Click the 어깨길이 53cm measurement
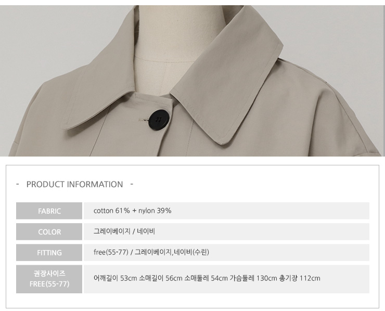Screen dimensions: 385x311 [115, 278]
